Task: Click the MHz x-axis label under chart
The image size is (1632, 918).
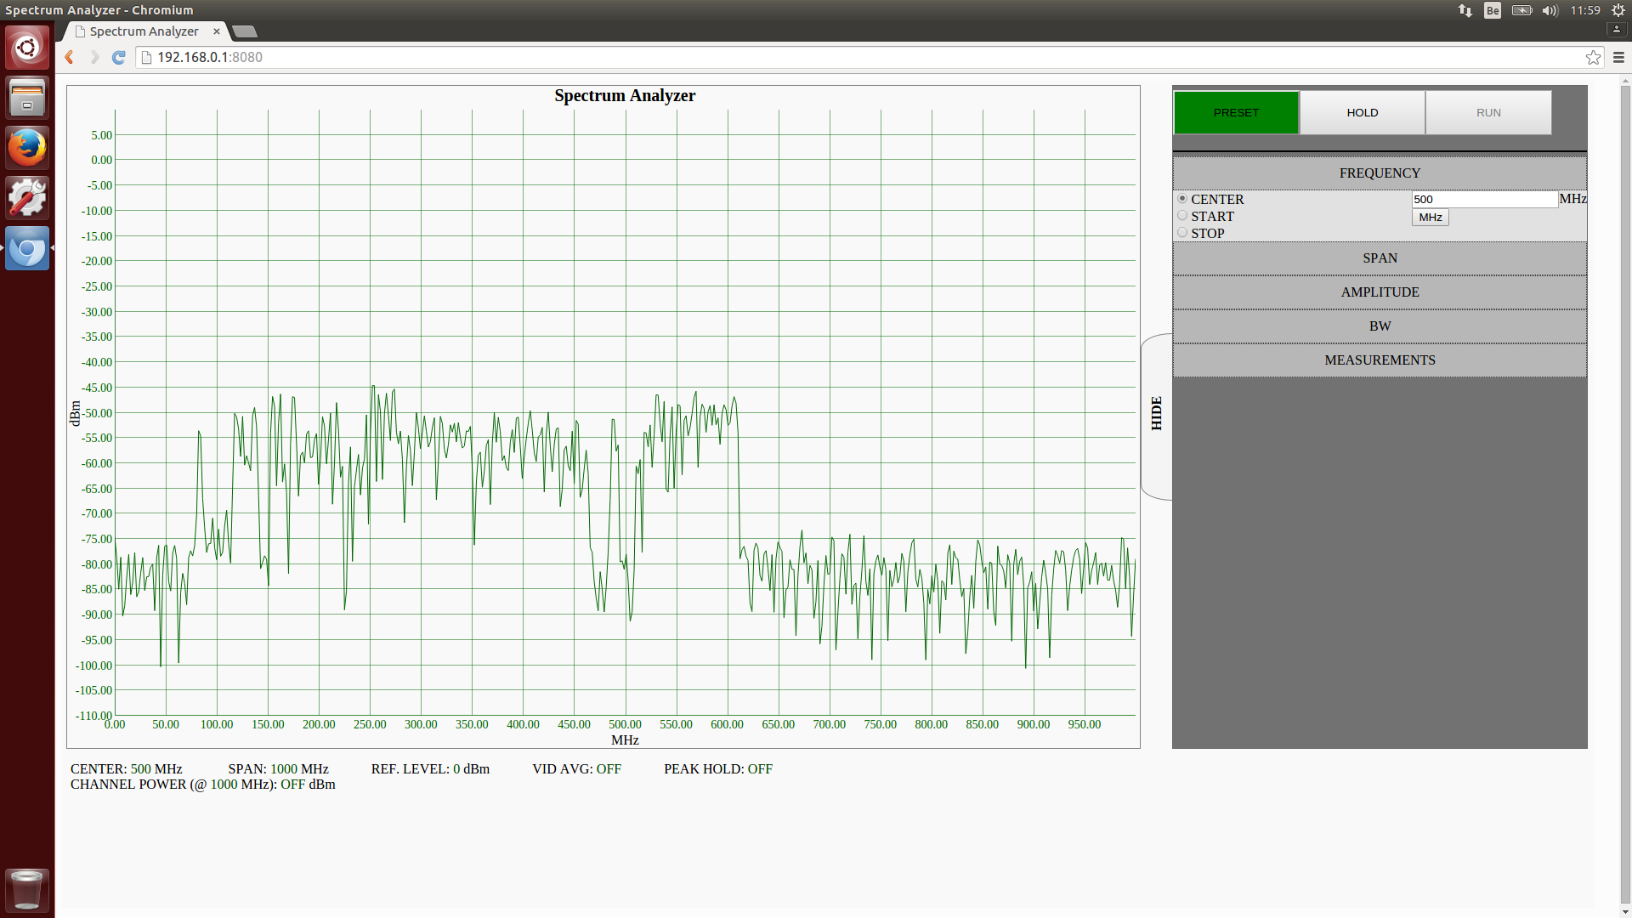Action: pos(625,740)
